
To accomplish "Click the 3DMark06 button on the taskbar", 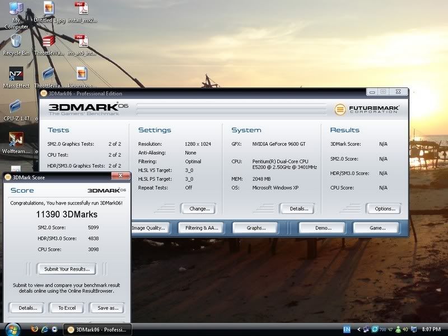I will (x=96, y=329).
